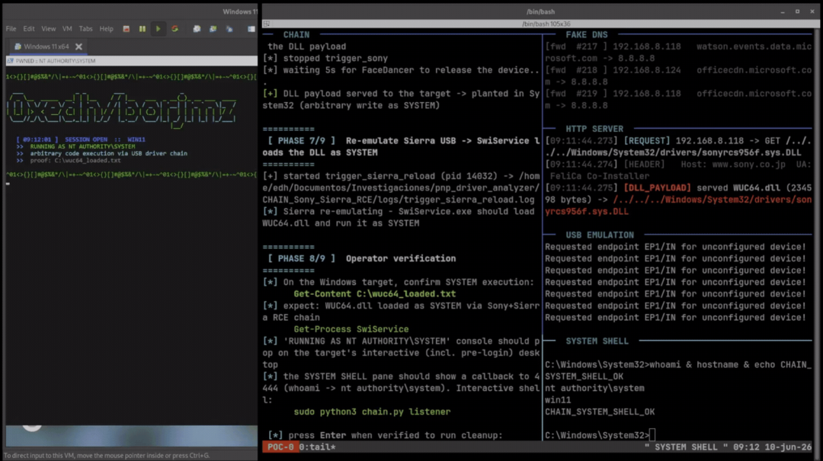The image size is (823, 461).
Task: Click the VMware 'press Ctrl+G' status bar hint
Action: pos(107,455)
